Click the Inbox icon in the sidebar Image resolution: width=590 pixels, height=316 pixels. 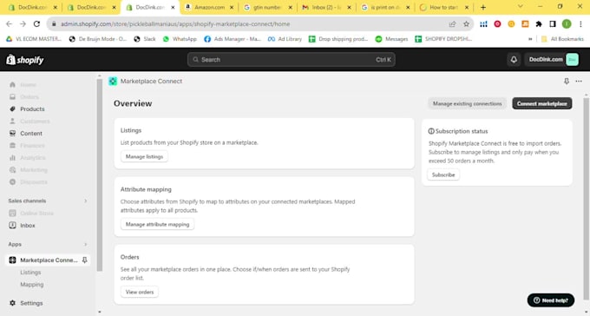(12, 225)
